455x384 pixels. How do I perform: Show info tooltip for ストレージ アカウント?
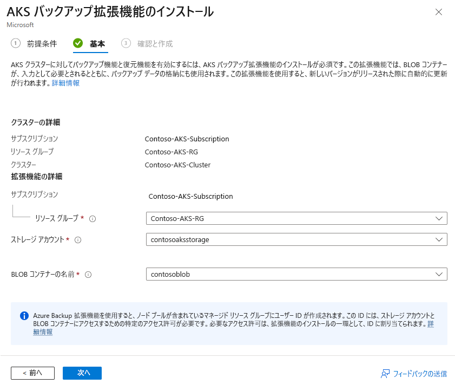point(78,240)
